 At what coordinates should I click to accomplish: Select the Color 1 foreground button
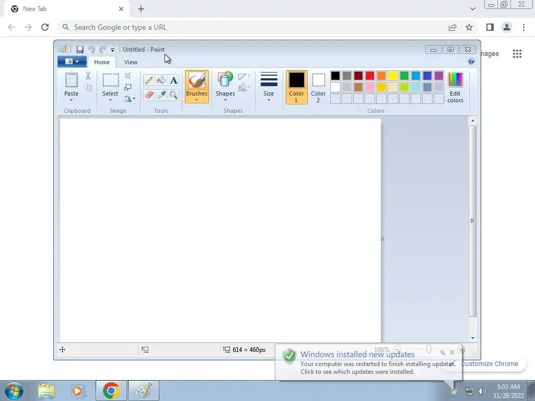pyautogui.click(x=297, y=87)
